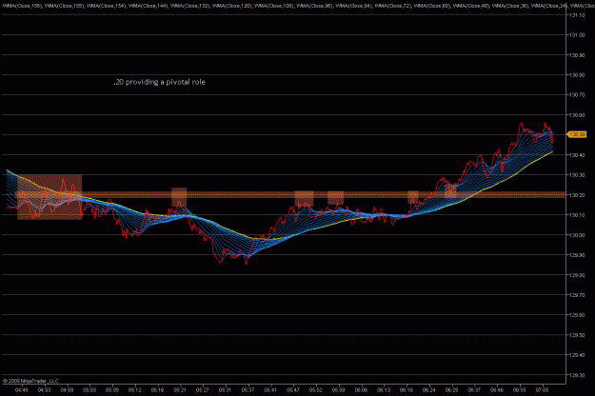Click the 06:29 time axis label

pos(451,390)
